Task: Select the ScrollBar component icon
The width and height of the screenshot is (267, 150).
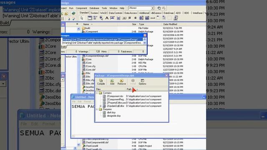Action: click(x=153, y=18)
